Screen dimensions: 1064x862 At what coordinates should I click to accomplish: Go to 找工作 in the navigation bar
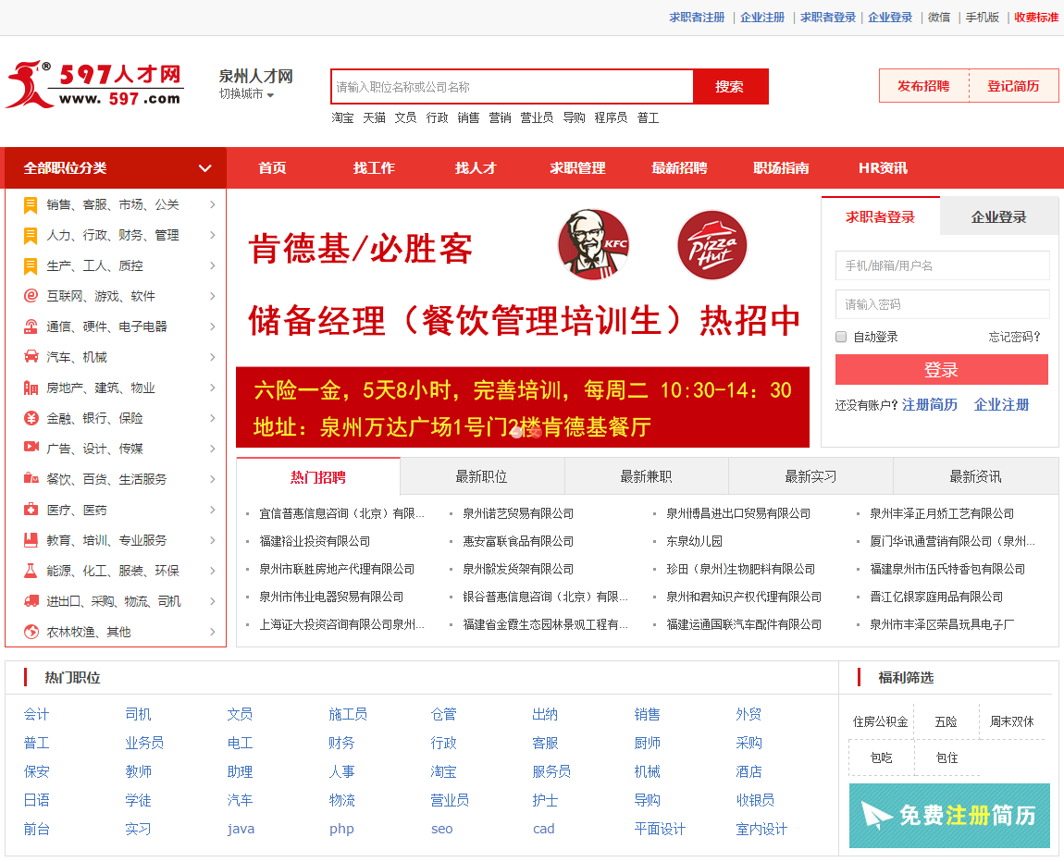(x=374, y=168)
